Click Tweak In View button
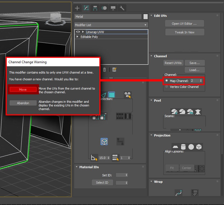 coord(185,32)
